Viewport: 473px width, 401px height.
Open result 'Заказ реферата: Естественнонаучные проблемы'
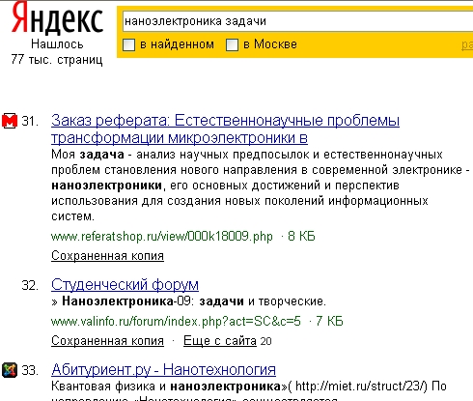click(x=225, y=129)
